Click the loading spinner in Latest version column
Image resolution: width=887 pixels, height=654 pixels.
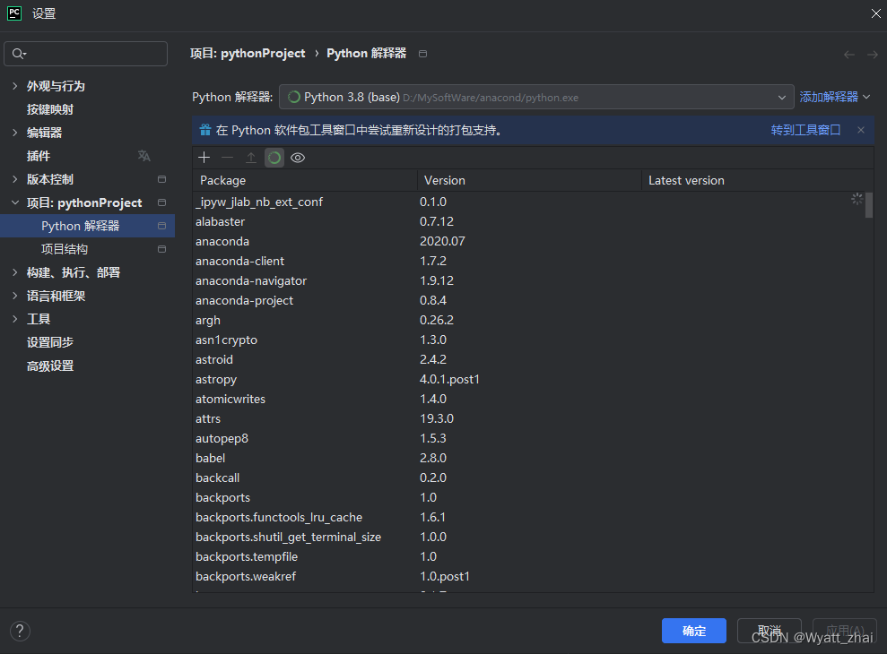(857, 199)
